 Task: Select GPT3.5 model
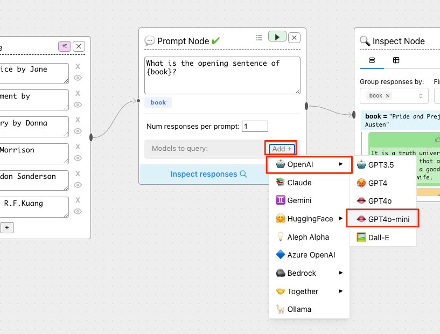coord(383,165)
